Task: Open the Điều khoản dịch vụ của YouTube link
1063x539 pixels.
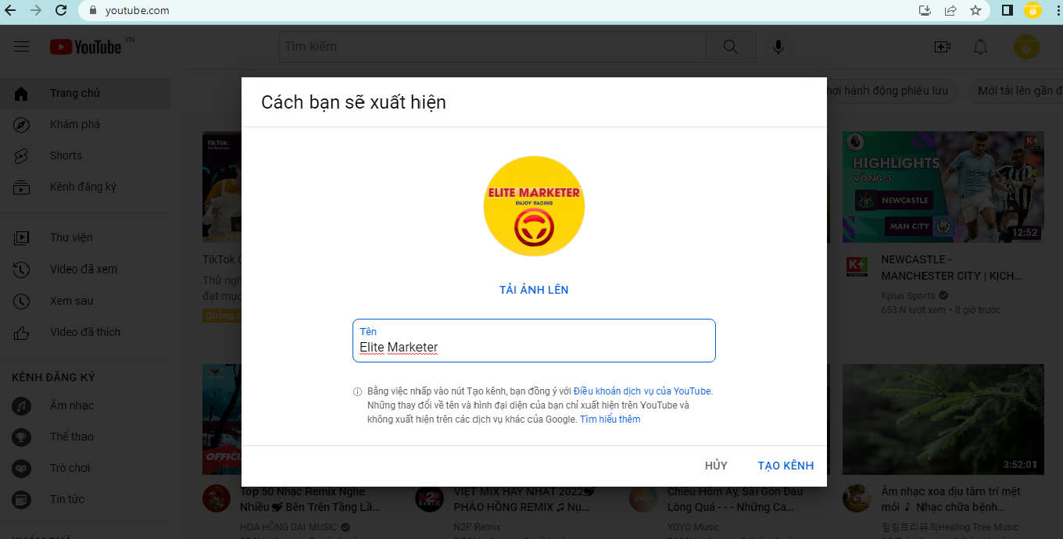Action: pyautogui.click(x=642, y=391)
